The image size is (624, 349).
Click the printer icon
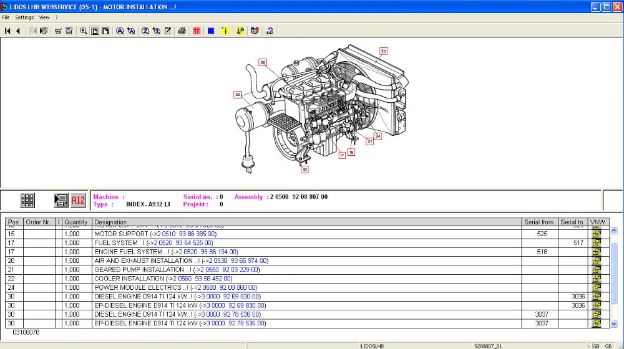coord(182,31)
